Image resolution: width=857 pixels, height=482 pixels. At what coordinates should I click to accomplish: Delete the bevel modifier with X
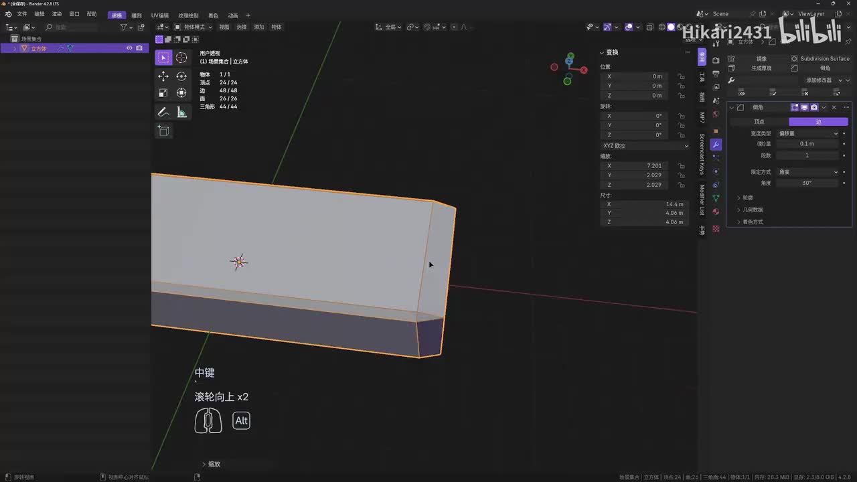[x=834, y=107]
